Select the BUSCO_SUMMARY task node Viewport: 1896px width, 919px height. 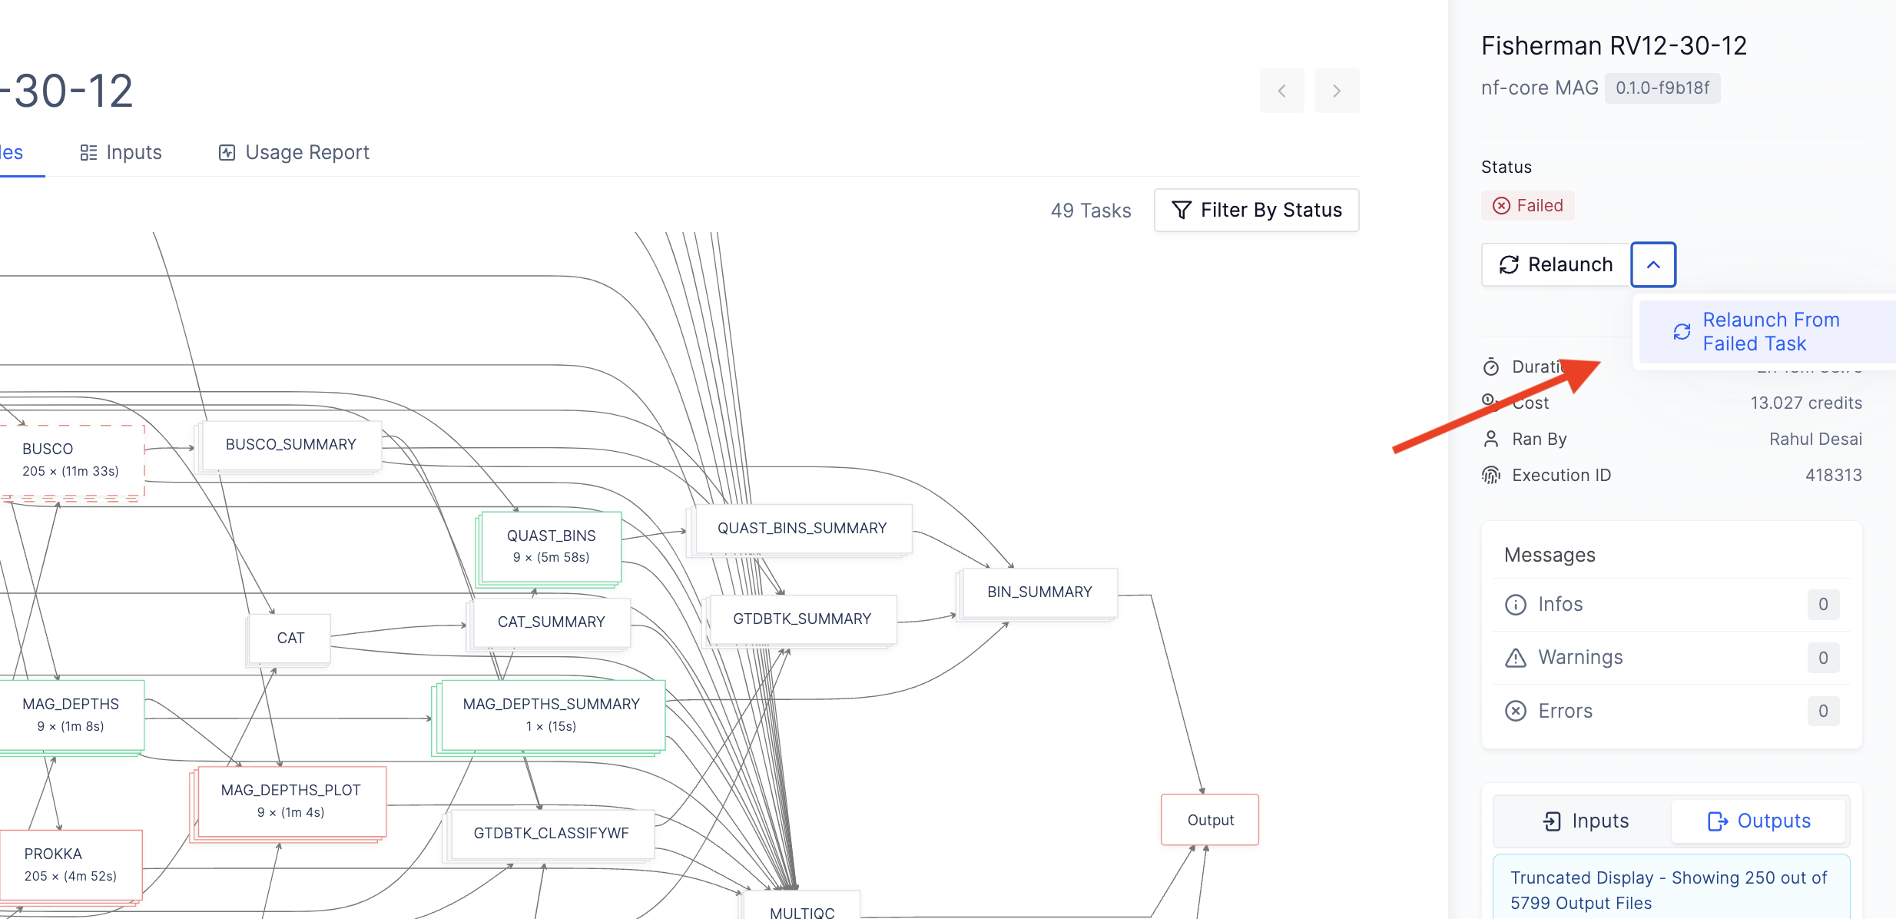(290, 444)
